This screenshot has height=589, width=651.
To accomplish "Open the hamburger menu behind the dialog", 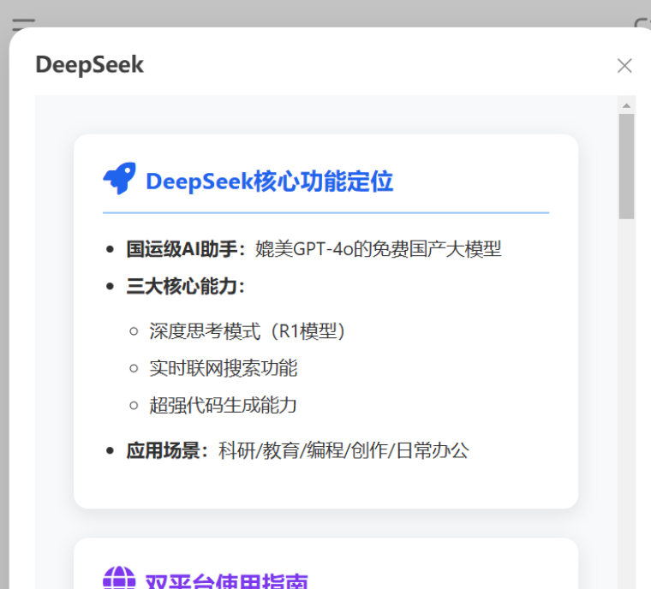I will coord(24,24).
